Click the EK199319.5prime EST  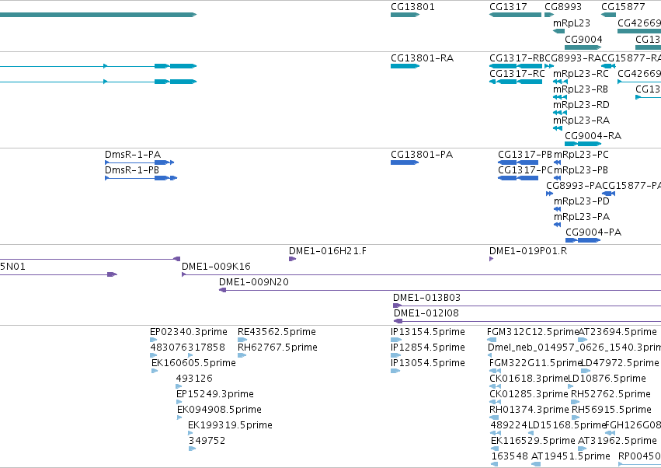(x=190, y=433)
